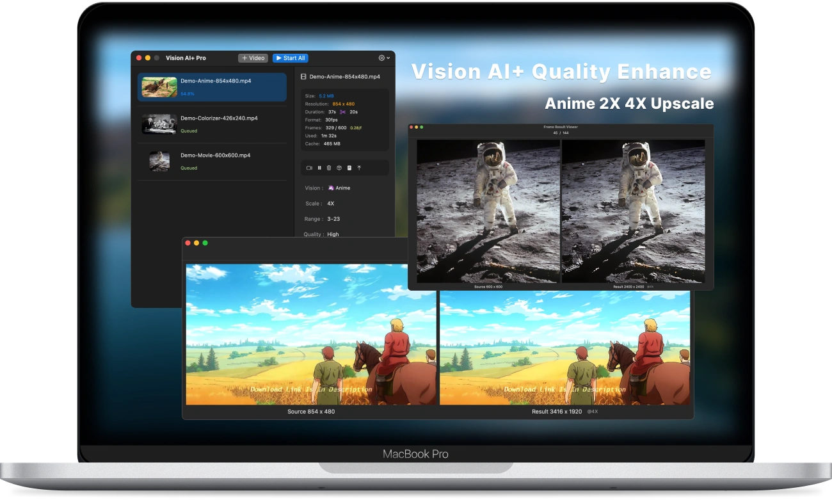Click the anime source preview image

[x=311, y=334]
